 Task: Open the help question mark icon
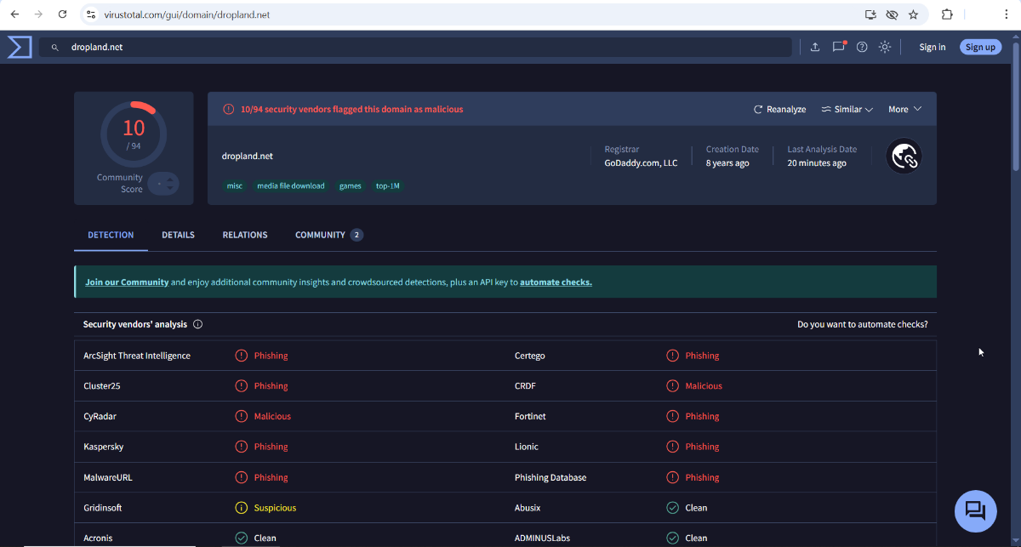(x=862, y=48)
